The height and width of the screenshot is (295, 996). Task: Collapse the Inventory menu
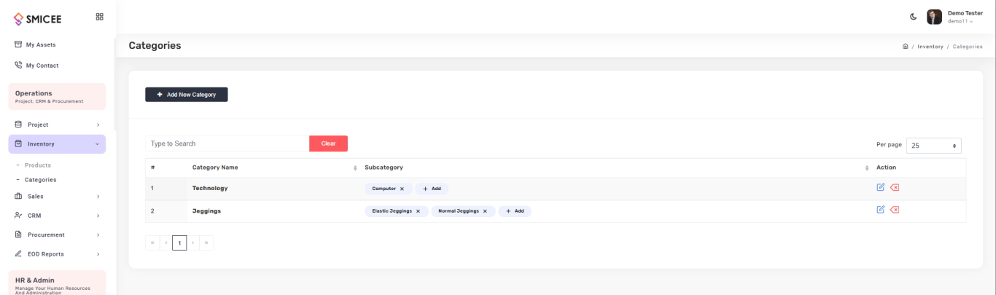pyautogui.click(x=57, y=144)
